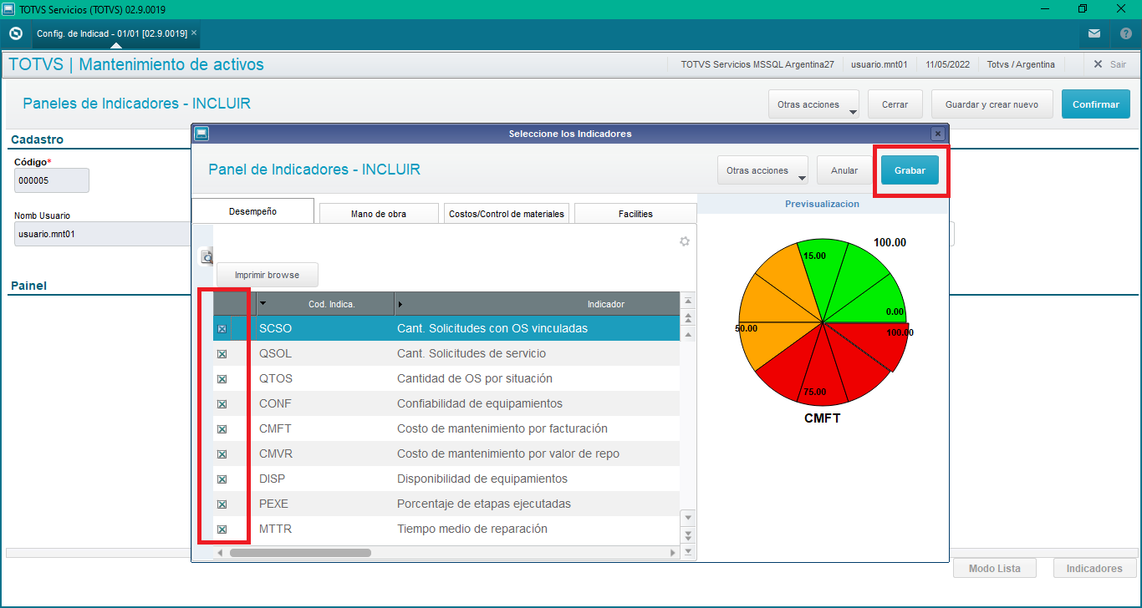Screen dimensions: 1142x608
Task: Click the single up arrow in table scrollbar
Action: pos(689,334)
